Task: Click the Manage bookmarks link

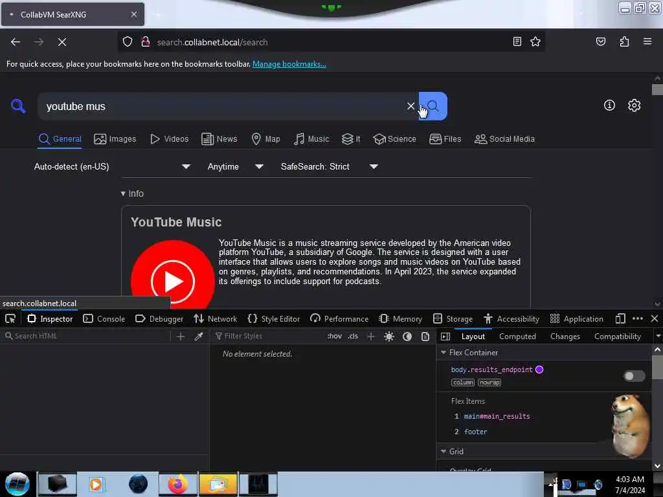Action: point(289,64)
